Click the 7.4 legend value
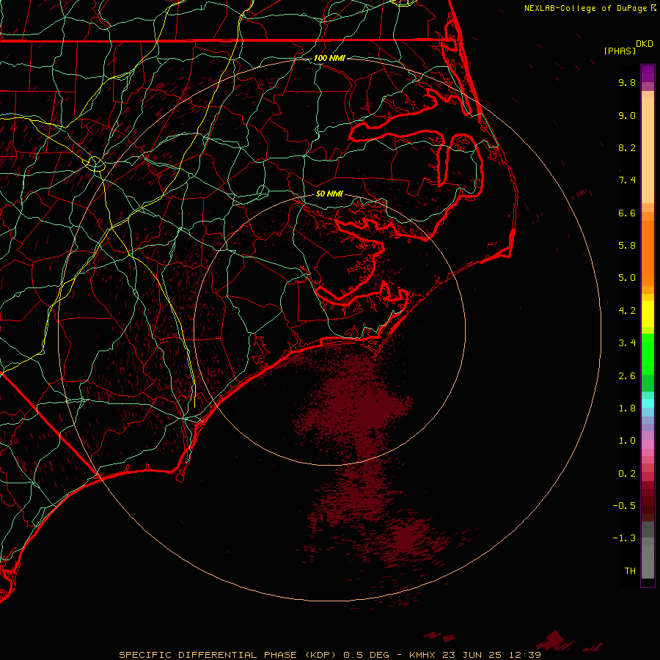 pos(627,180)
